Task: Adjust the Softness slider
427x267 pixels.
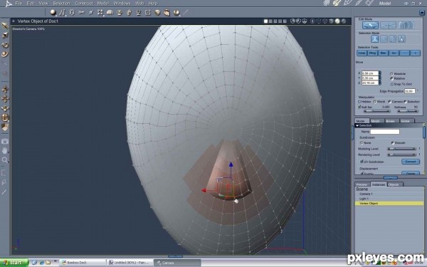Action: [x=407, y=111]
